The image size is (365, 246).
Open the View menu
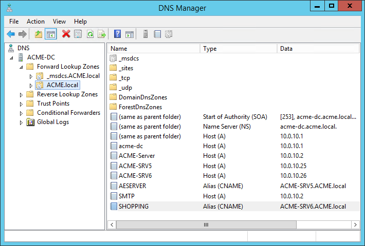point(59,22)
